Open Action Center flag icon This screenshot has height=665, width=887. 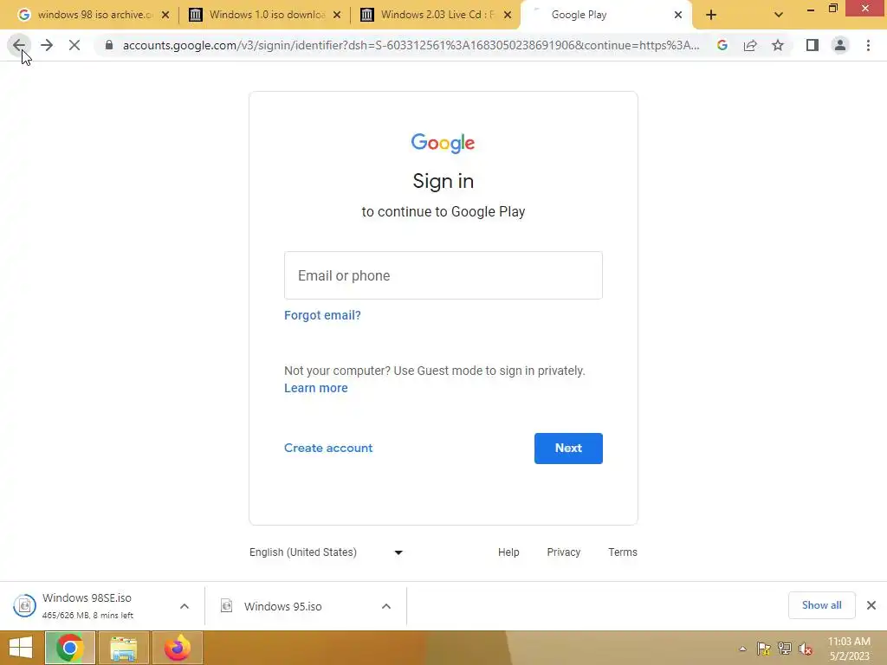764,649
